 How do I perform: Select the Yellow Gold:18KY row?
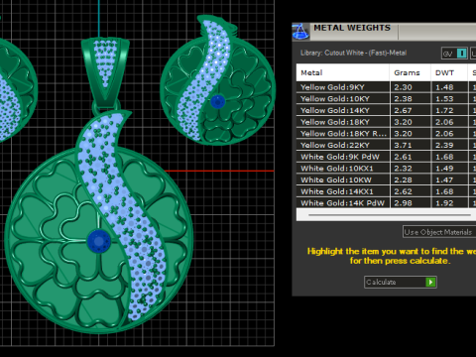pyautogui.click(x=386, y=122)
